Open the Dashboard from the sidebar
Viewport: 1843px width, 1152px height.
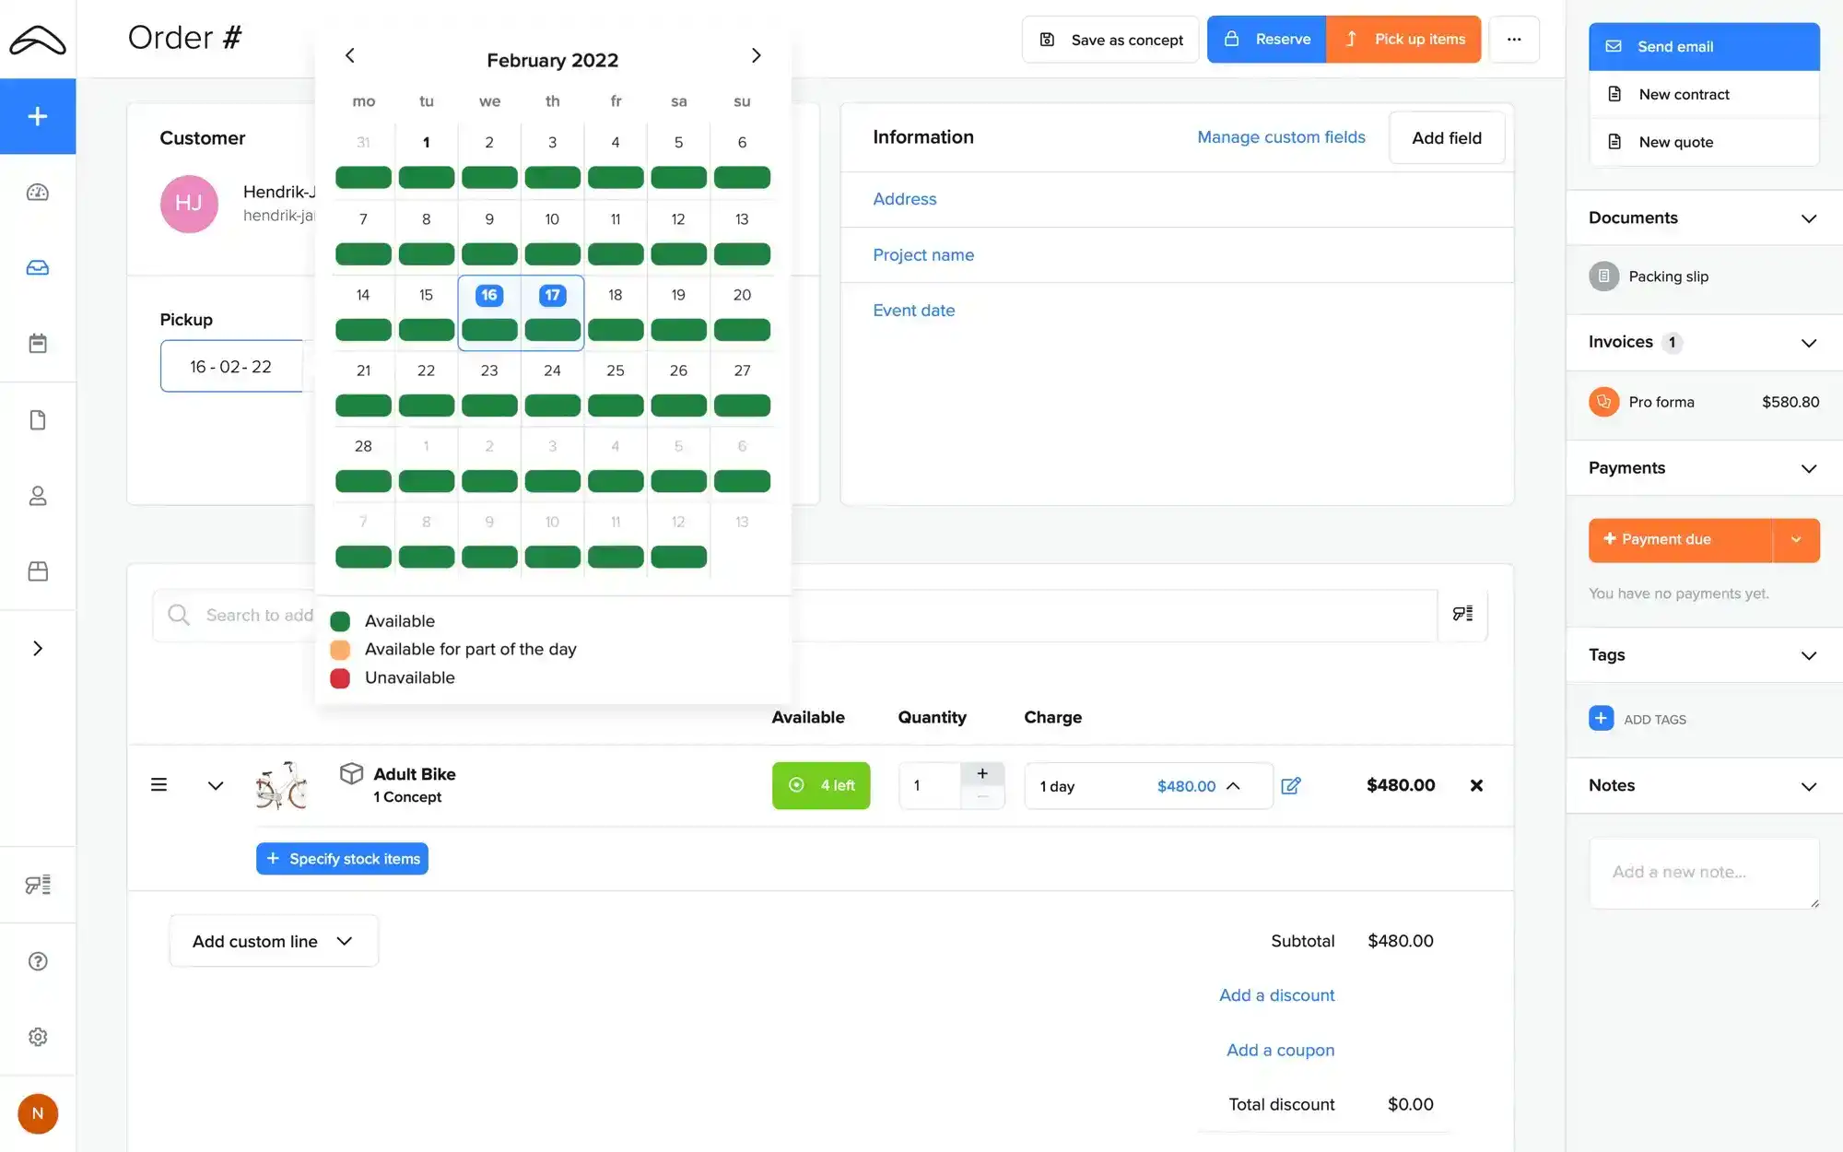tap(38, 192)
